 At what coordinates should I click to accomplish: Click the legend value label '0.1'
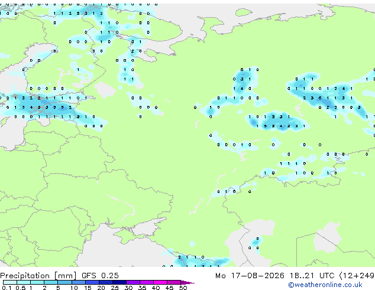[x=7, y=288]
